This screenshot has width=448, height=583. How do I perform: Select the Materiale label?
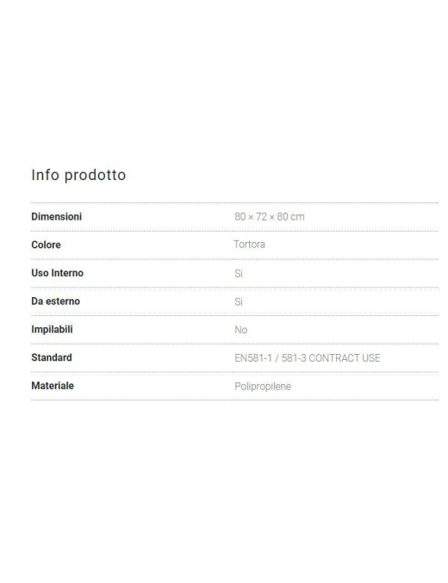[53, 386]
